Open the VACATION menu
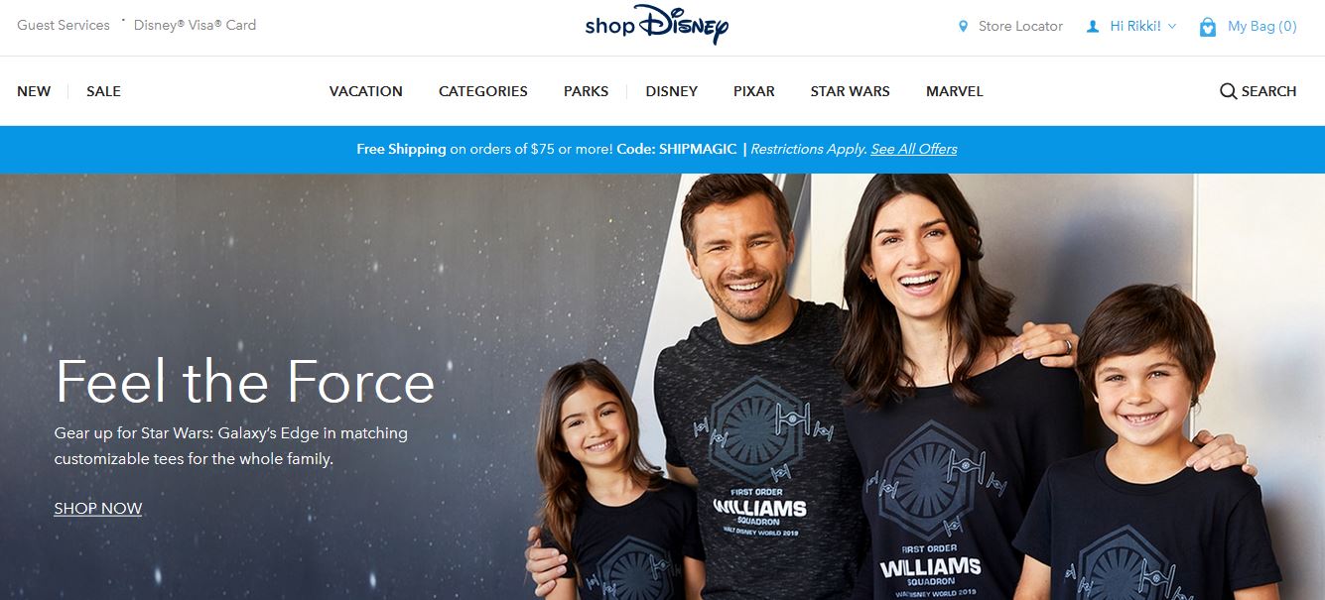1325x600 pixels. 366,91
